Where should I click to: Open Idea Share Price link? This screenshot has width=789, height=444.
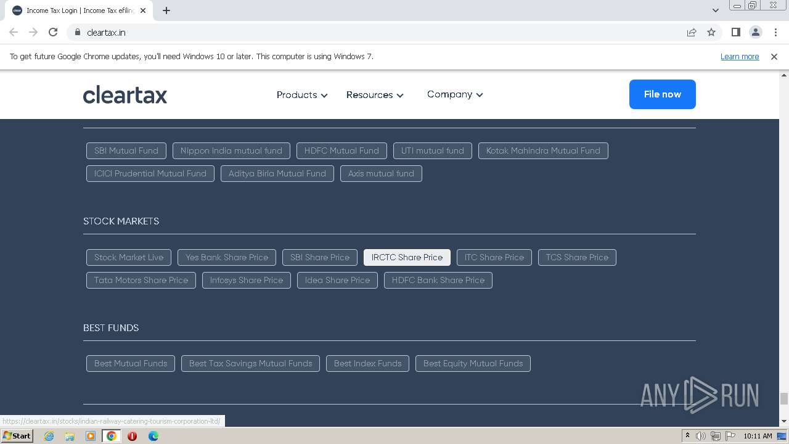337,280
